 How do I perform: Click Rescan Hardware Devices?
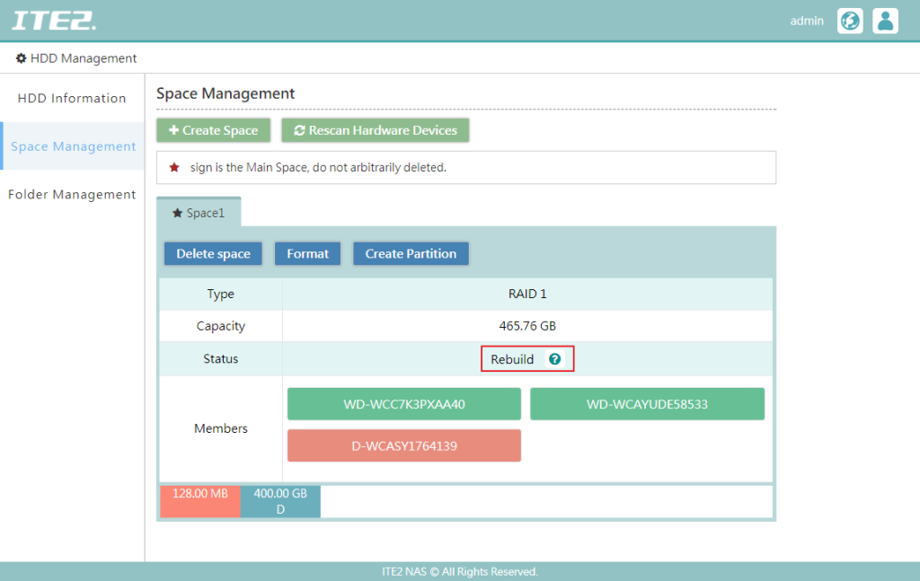tap(375, 130)
